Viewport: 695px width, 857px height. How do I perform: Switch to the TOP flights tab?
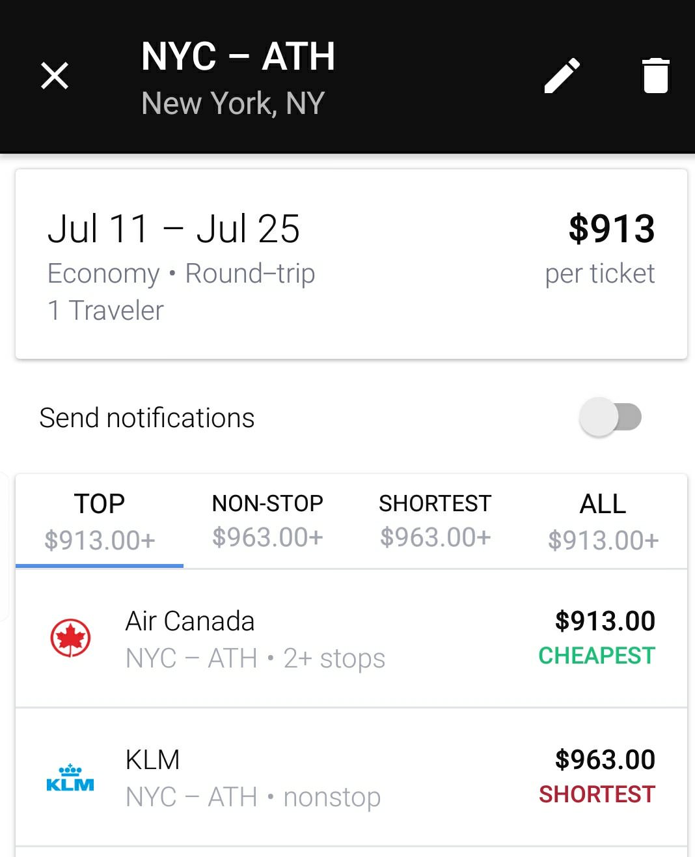click(100, 521)
